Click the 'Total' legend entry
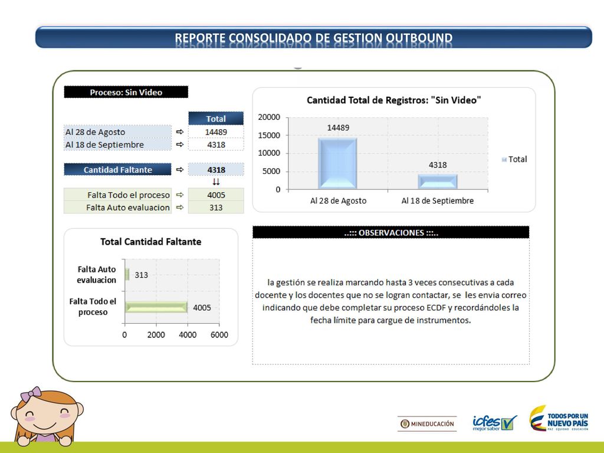 (x=514, y=159)
